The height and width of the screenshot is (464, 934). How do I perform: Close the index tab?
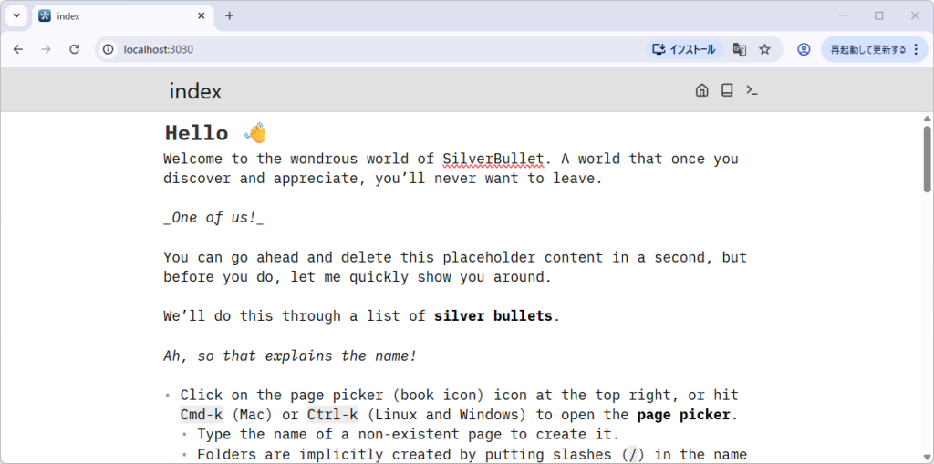tap(201, 15)
